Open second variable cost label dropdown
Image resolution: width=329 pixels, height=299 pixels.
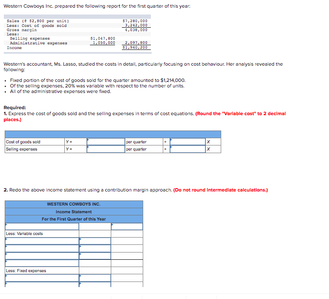(x=42, y=248)
